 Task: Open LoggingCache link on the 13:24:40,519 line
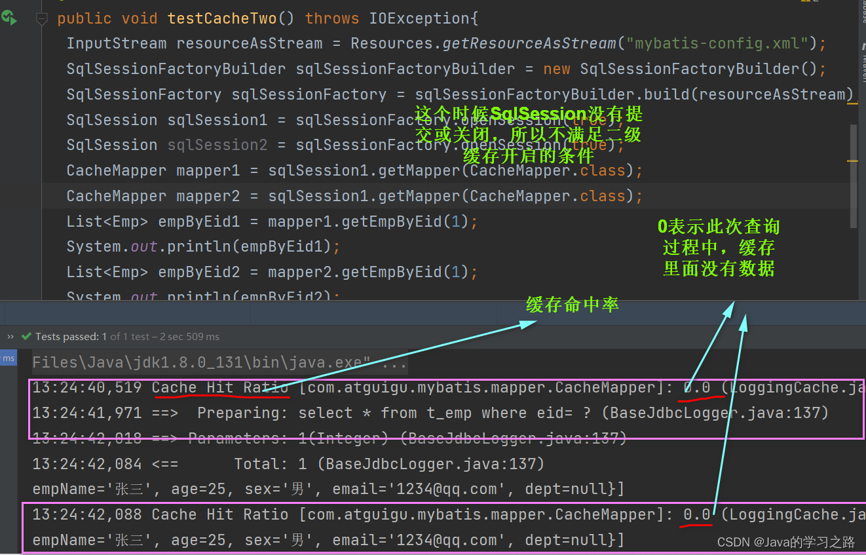tap(798, 388)
